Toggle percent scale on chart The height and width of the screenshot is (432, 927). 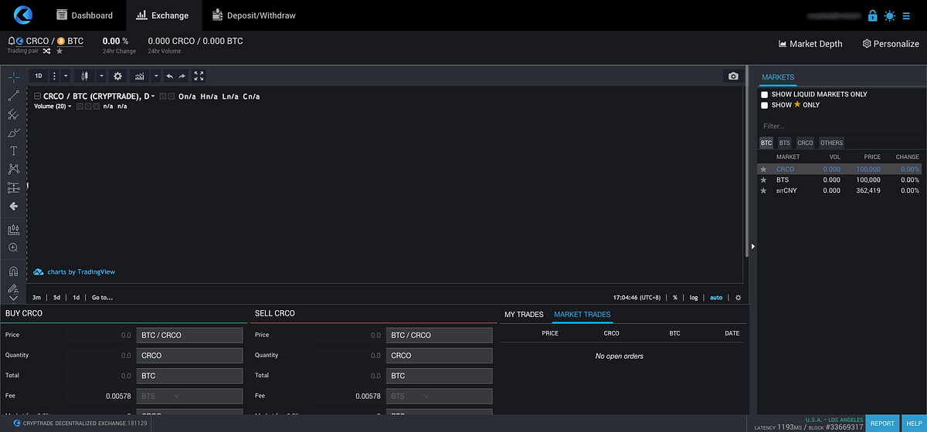(x=675, y=298)
